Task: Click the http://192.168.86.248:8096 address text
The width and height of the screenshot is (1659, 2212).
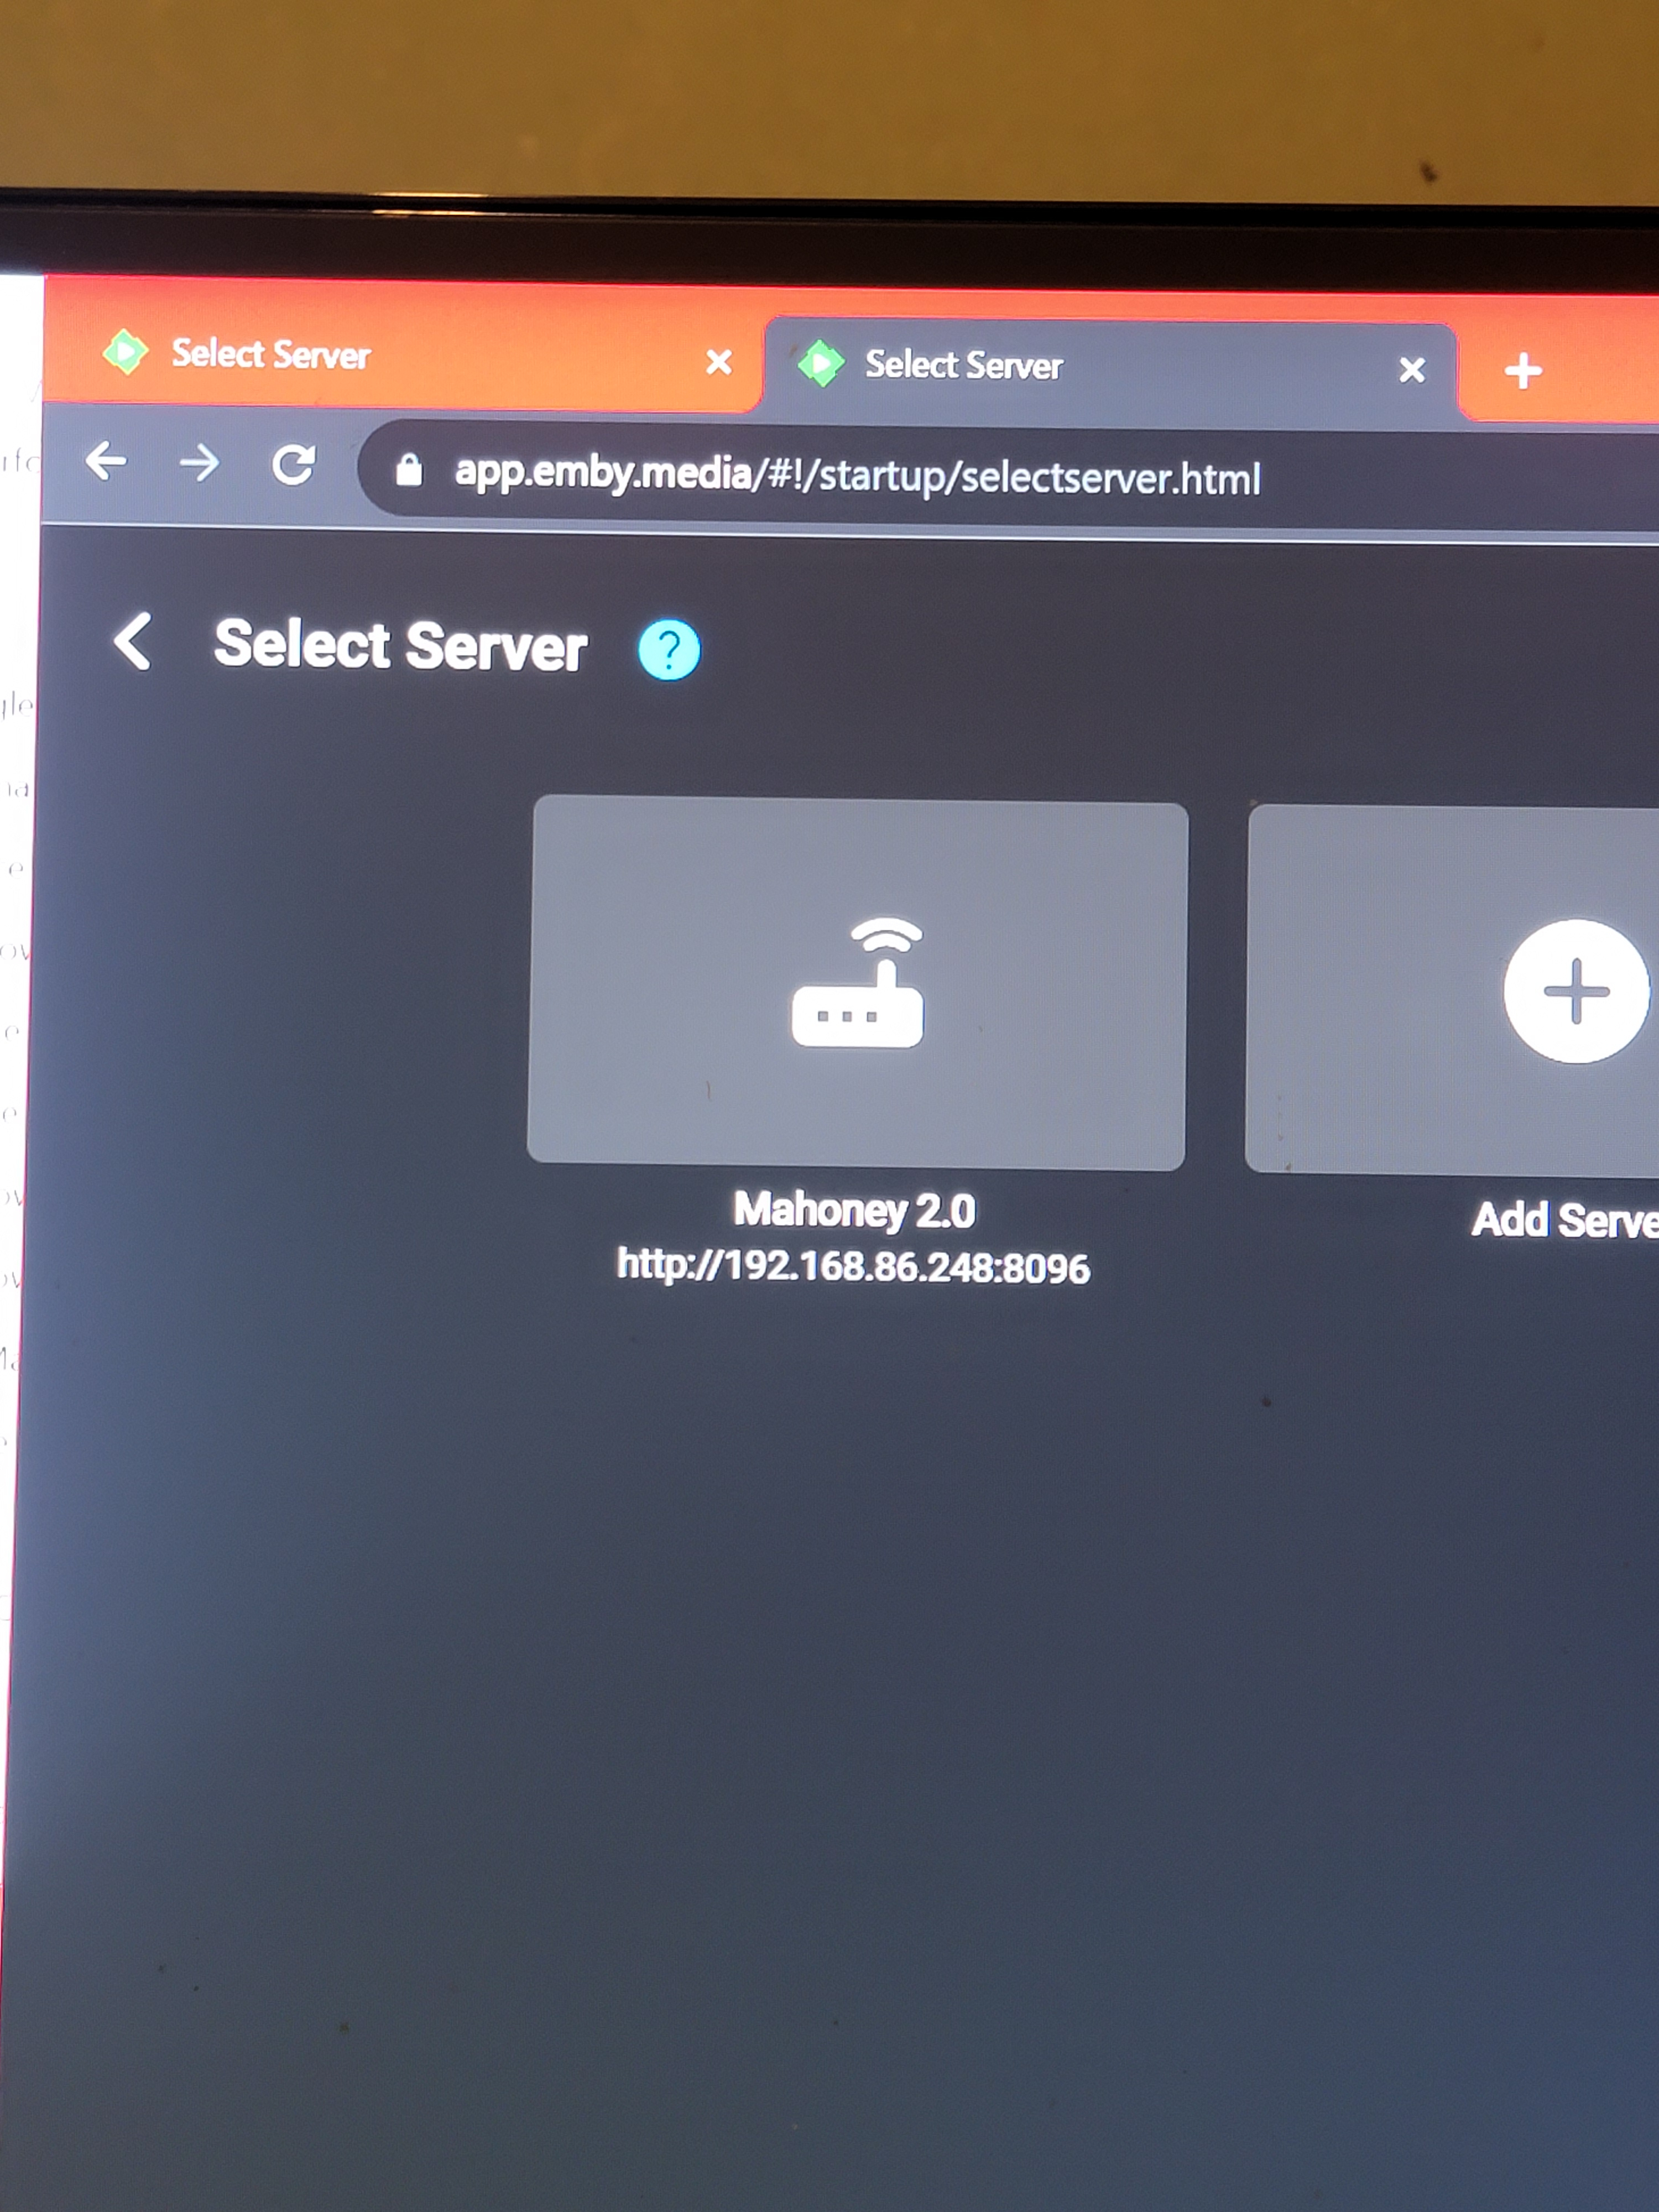Action: pos(853,1266)
